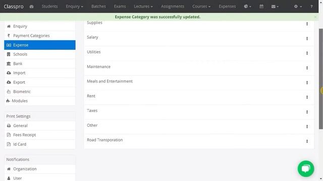Image resolution: width=323 pixels, height=181 pixels.
Task: Click the Salary category name
Action: tap(92, 37)
